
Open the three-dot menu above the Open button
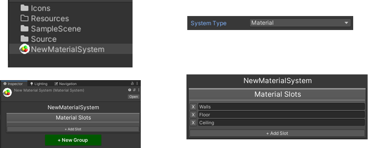(x=139, y=90)
